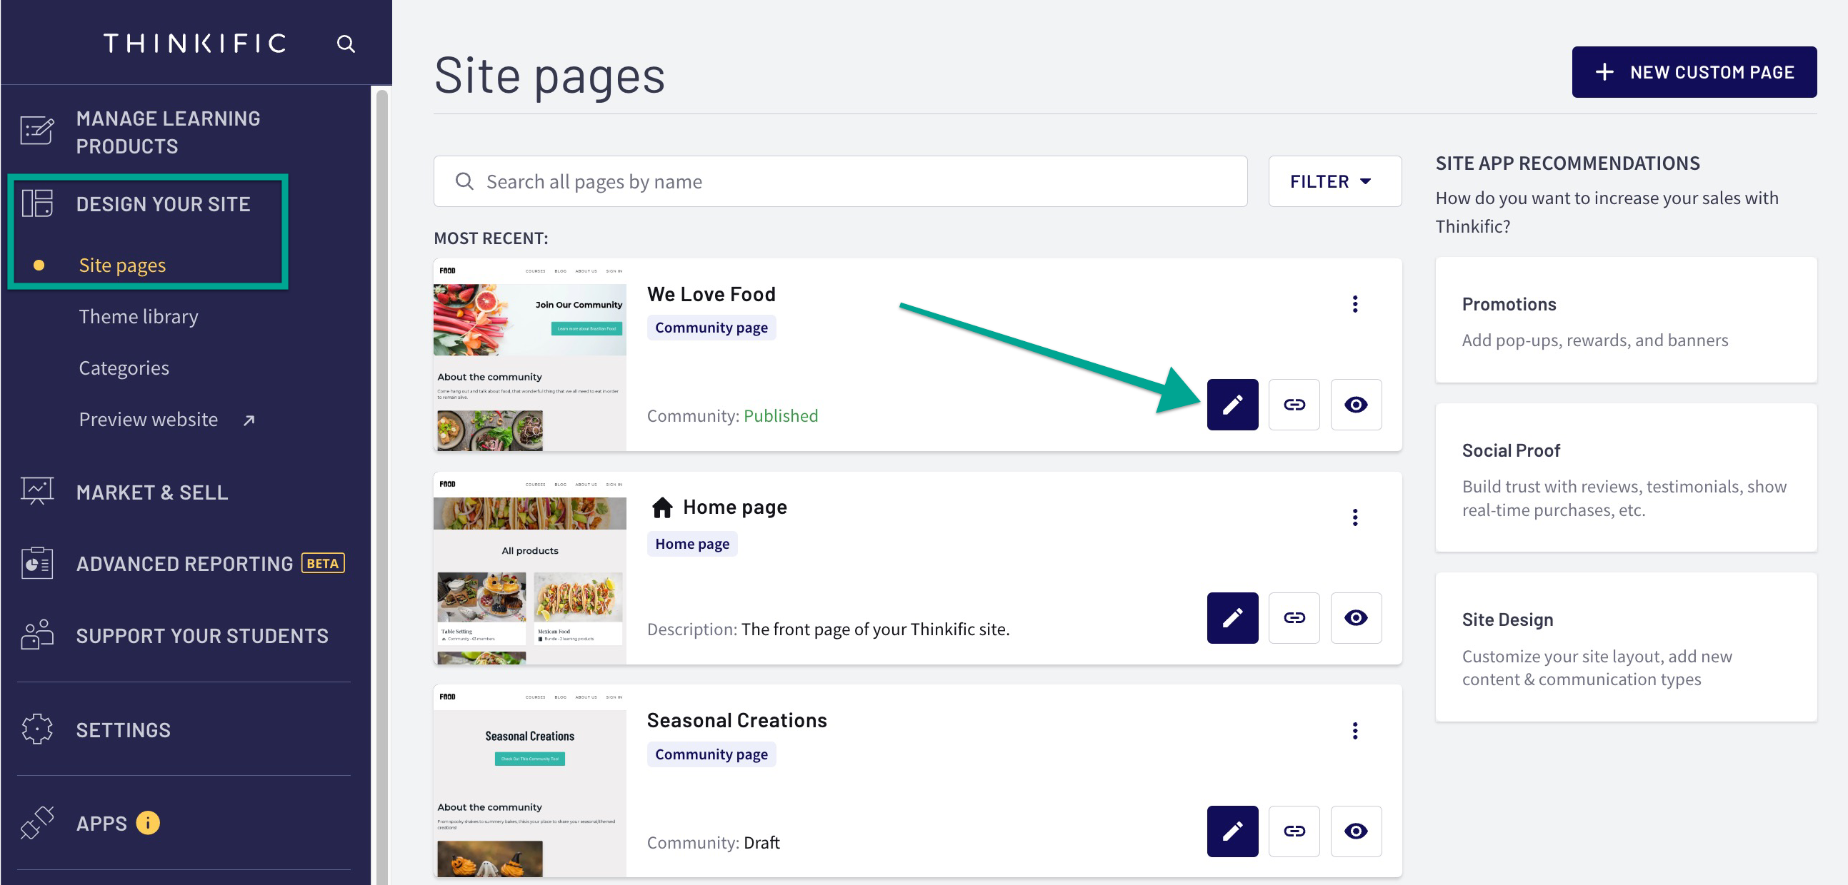Show a preview of the Home page

click(x=1356, y=617)
